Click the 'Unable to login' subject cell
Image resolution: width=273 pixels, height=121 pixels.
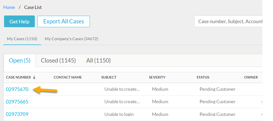pyautogui.click(x=119, y=114)
